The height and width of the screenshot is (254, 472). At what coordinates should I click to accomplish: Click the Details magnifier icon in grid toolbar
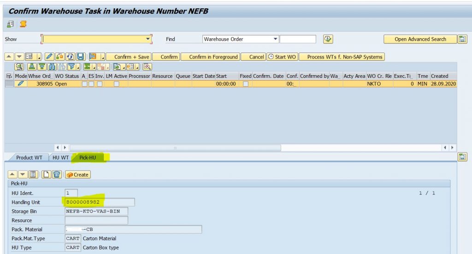[19, 67]
